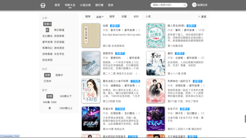Open 和表妹在一起的日子 cover
The image size is (246, 138).
point(156,91)
